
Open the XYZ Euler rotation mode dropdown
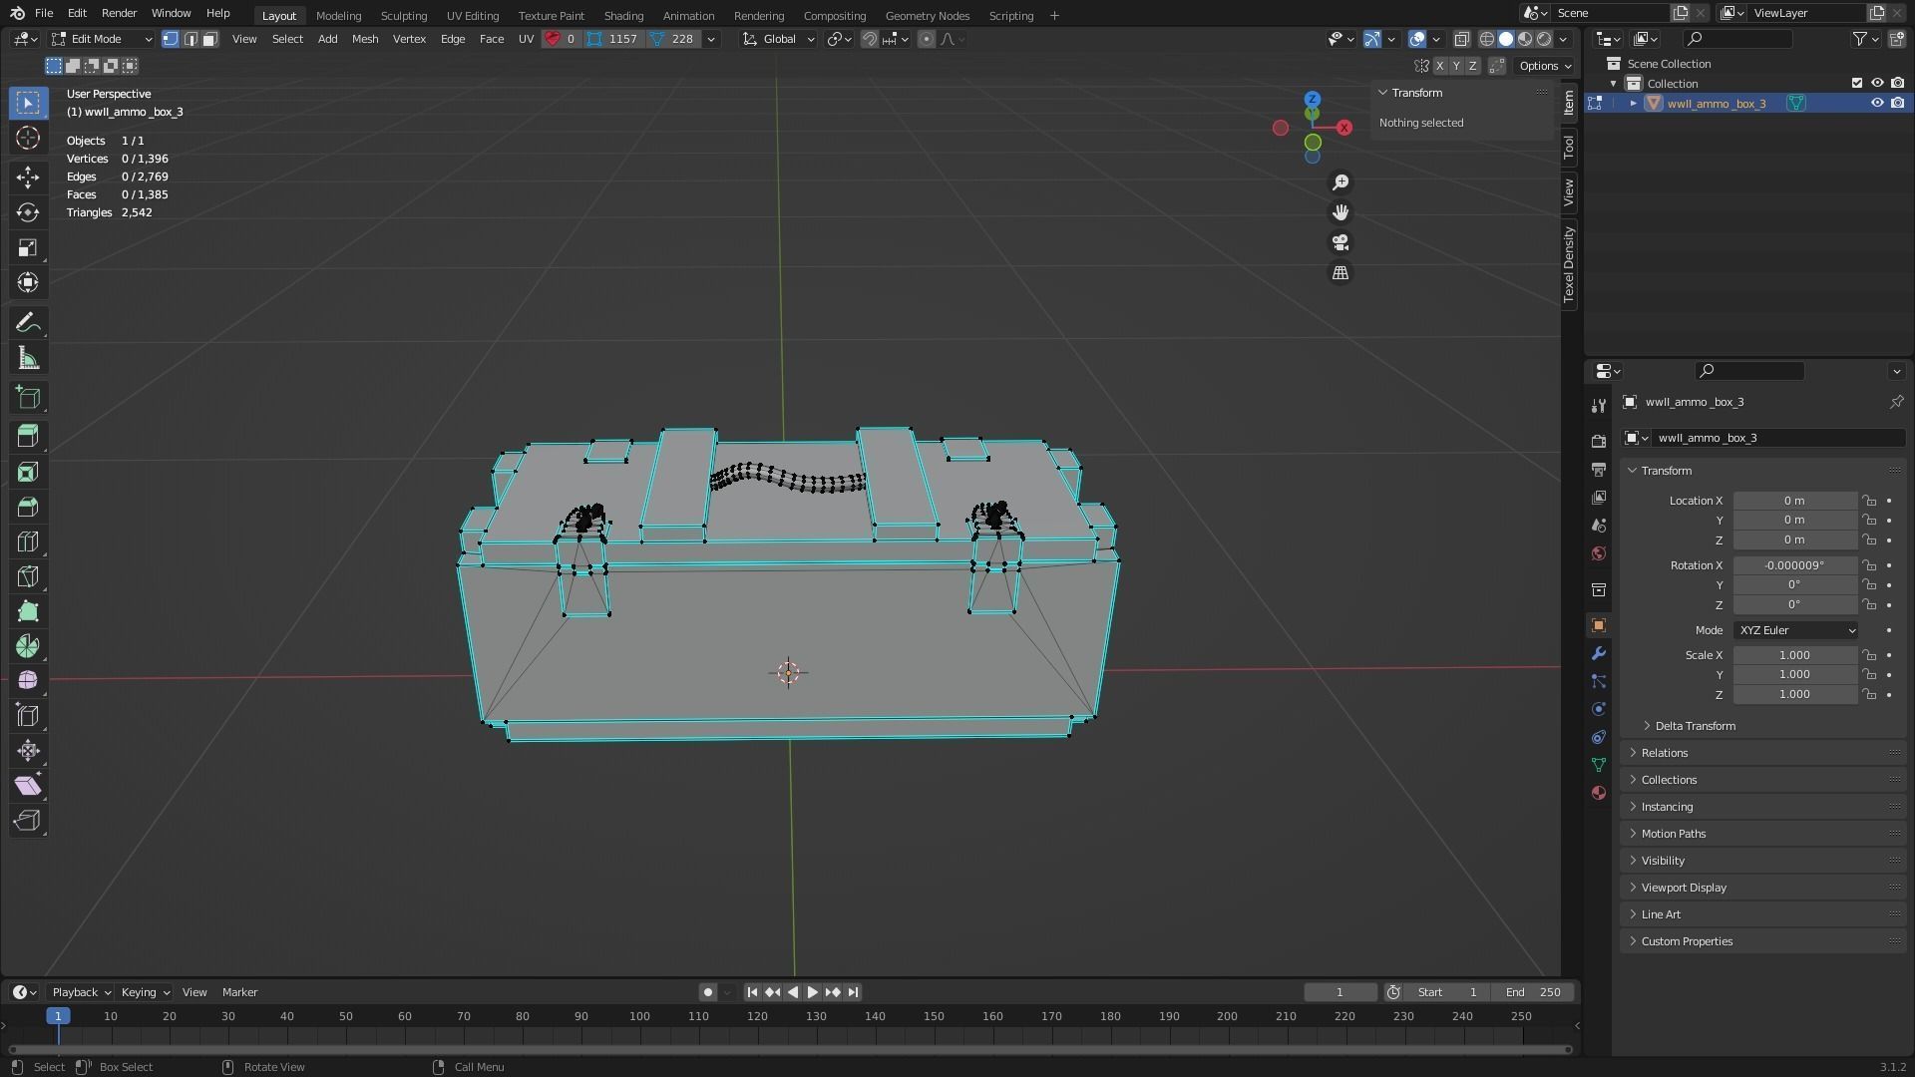[x=1795, y=630]
